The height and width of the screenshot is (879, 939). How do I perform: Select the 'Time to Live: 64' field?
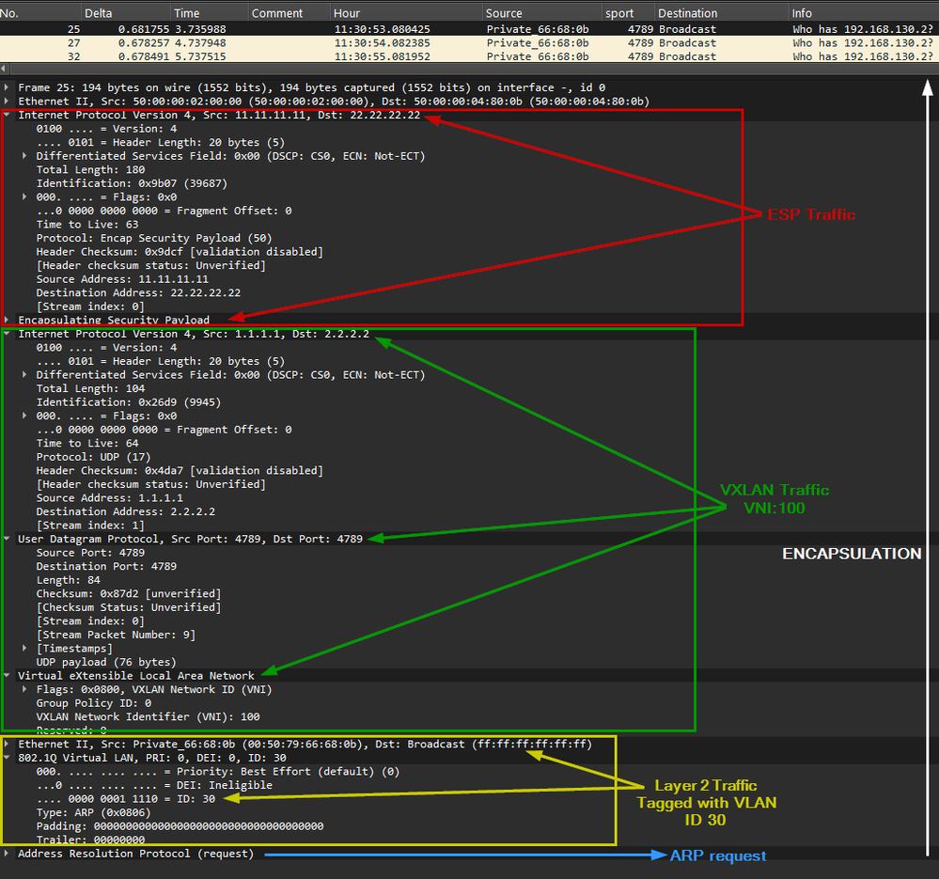point(87,443)
